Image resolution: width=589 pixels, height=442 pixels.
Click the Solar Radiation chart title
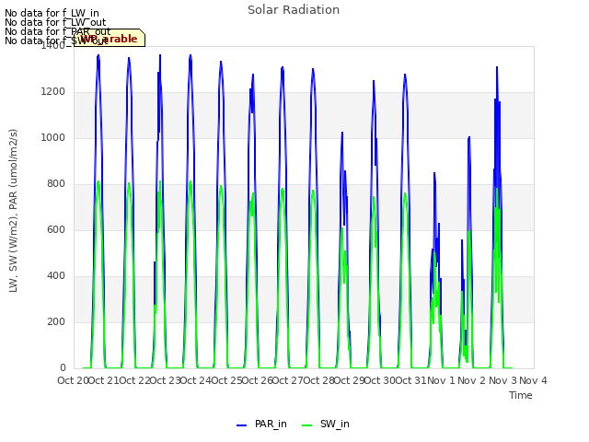[x=294, y=10]
